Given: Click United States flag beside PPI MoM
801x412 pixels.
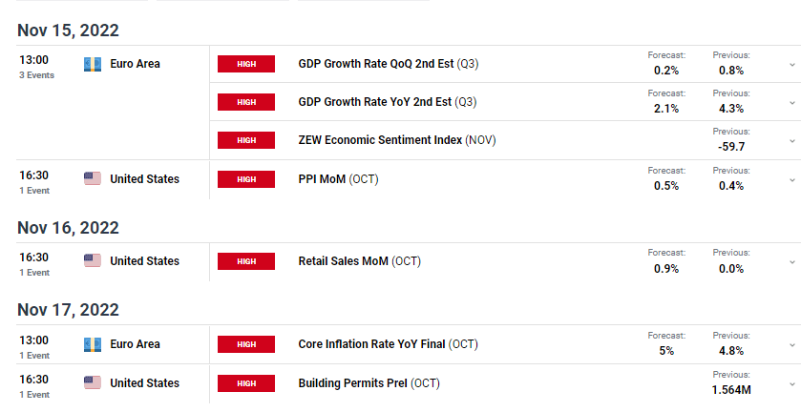Looking at the screenshot, I should (x=93, y=178).
